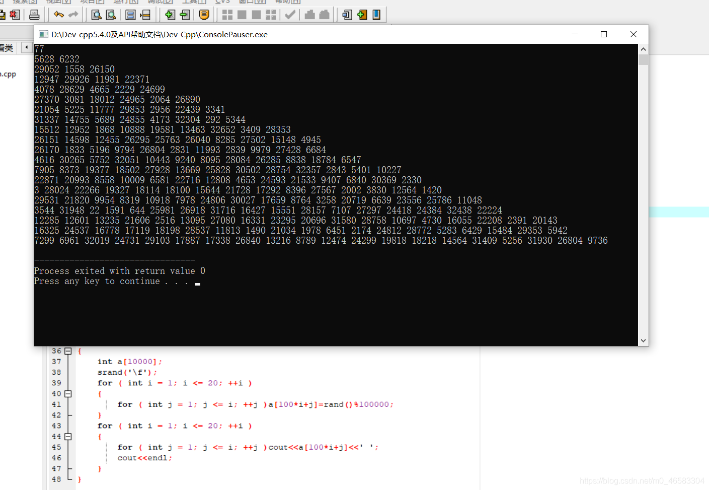Click console line '29052 1558 26150'
The height and width of the screenshot is (490, 709).
[74, 69]
